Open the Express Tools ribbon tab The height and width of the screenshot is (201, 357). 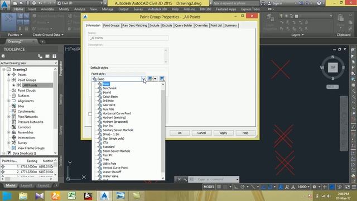coord(250,9)
